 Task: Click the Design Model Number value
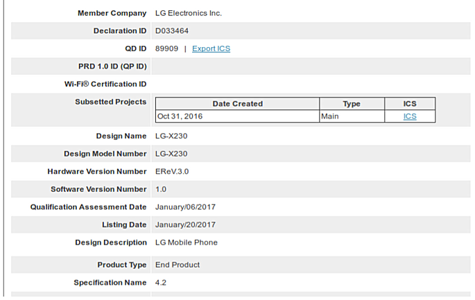coord(171,154)
